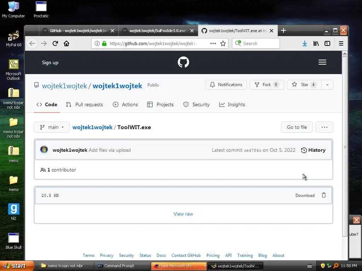Launch MyPal 68 desktop shortcut
The height and width of the screenshot is (271, 362).
14,38
